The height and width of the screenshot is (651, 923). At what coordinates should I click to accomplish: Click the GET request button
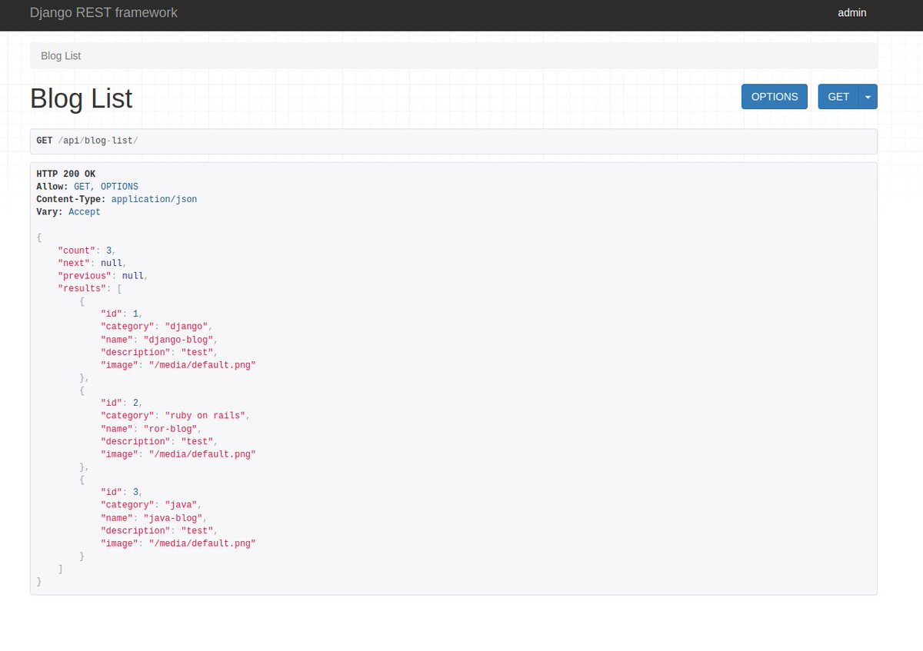(x=838, y=97)
